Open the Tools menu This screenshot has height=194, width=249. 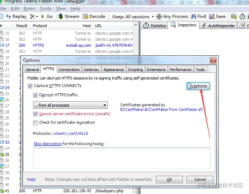point(46,9)
